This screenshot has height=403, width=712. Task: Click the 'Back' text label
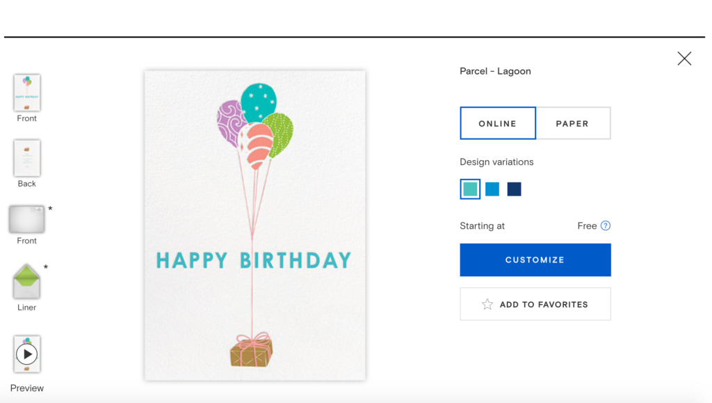[27, 184]
